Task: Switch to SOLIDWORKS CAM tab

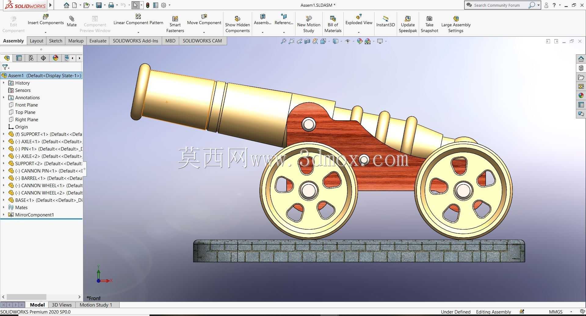Action: pos(202,41)
